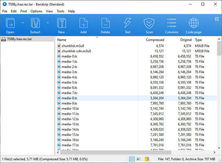
Task: Click the vertical scrollbar down arrow
Action: [219, 148]
